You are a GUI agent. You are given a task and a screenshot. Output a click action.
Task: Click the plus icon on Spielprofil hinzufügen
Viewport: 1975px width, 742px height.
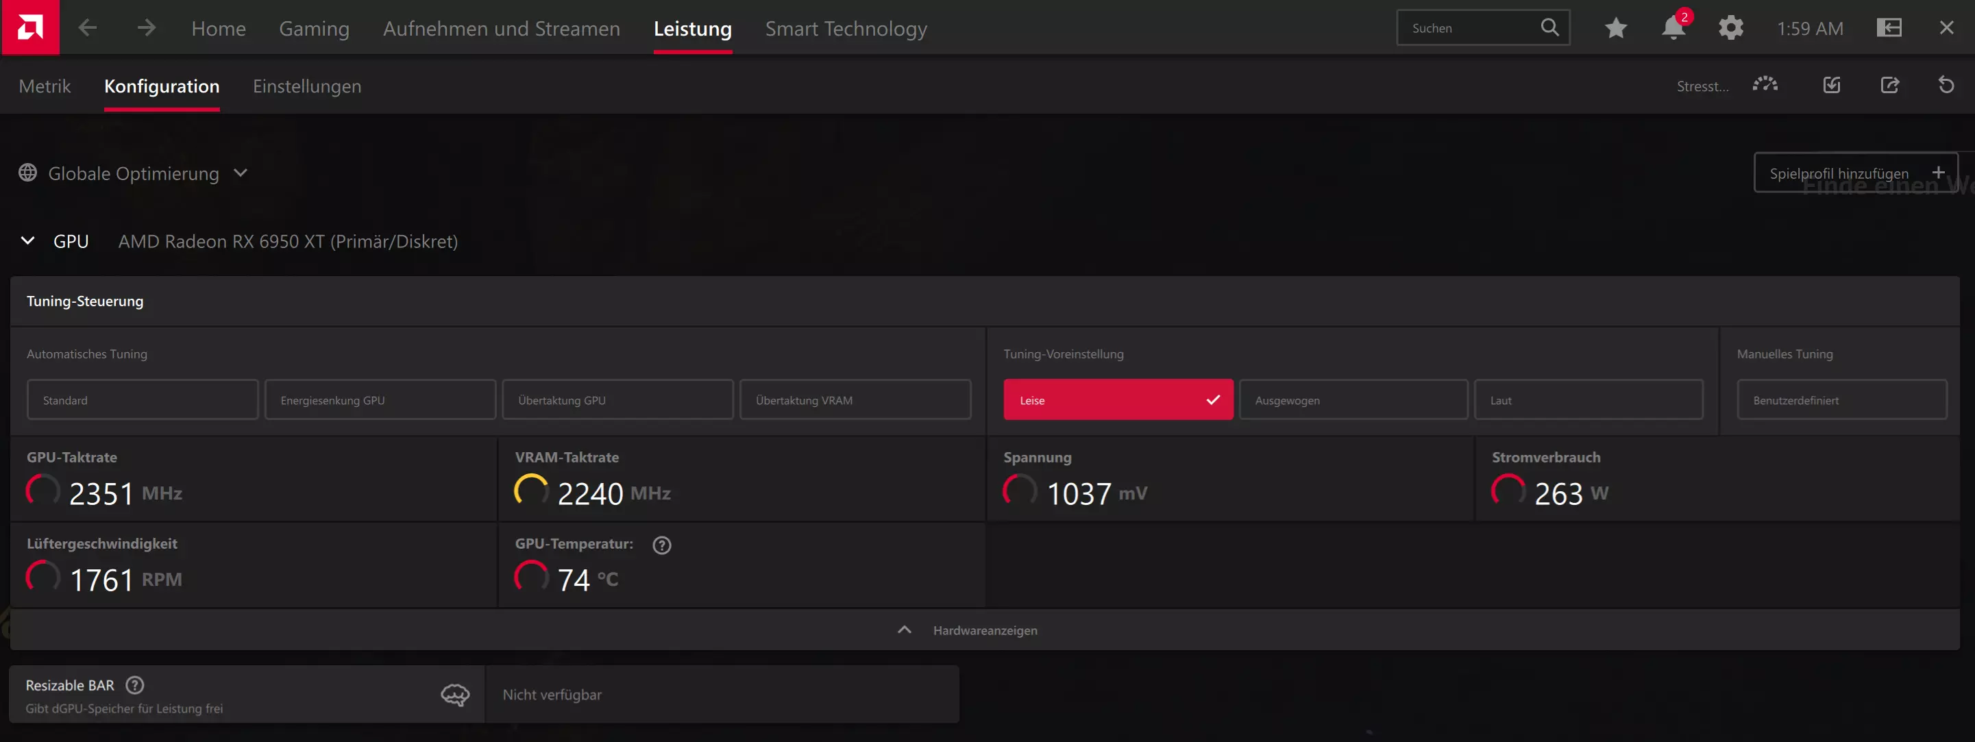1938,173
